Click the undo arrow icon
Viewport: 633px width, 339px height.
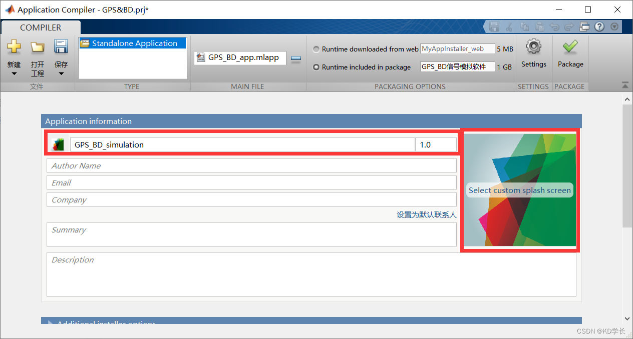554,27
